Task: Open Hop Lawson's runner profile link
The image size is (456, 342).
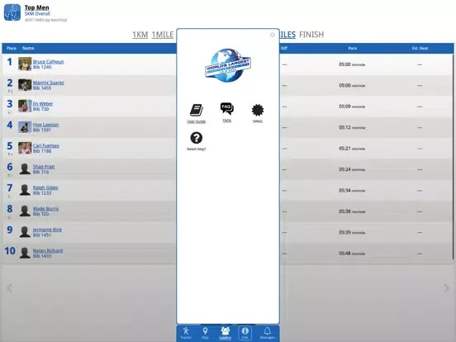Action: [x=45, y=125]
